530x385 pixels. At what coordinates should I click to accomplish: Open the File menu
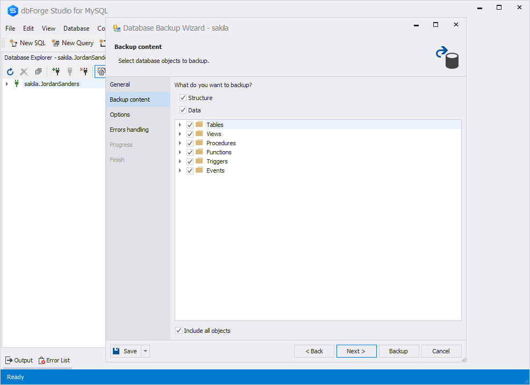(x=10, y=28)
